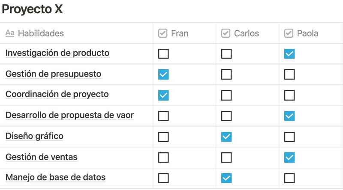The width and height of the screenshot is (343, 190).
Task: Uncheck Fran for Gestión de presupuesto
Action: [163, 74]
